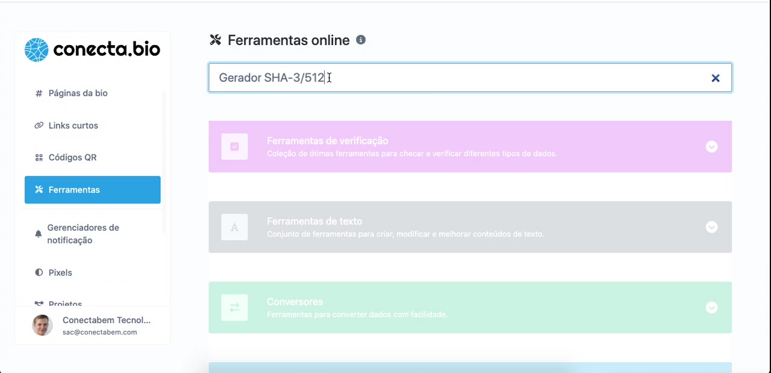Select the letter A icon on Ferramentas de texto
The image size is (771, 373).
click(x=234, y=227)
